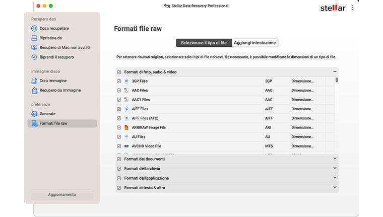Open Dimensione dropdown for AAC Files
383x217 pixels.
point(302,90)
